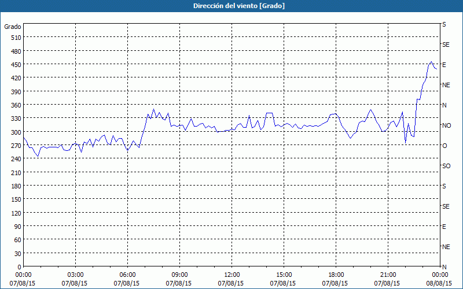Viewport: 463px width, 289px height.
Task: Select the 450 y-axis value
Action: [17, 65]
